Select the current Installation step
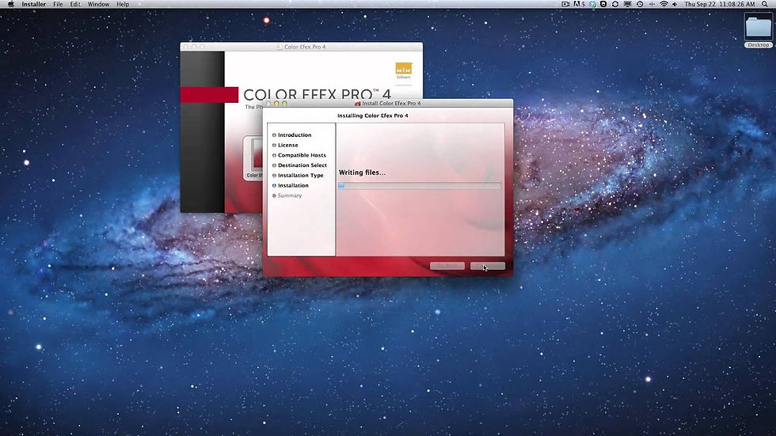This screenshot has height=436, width=776. pyautogui.click(x=292, y=185)
